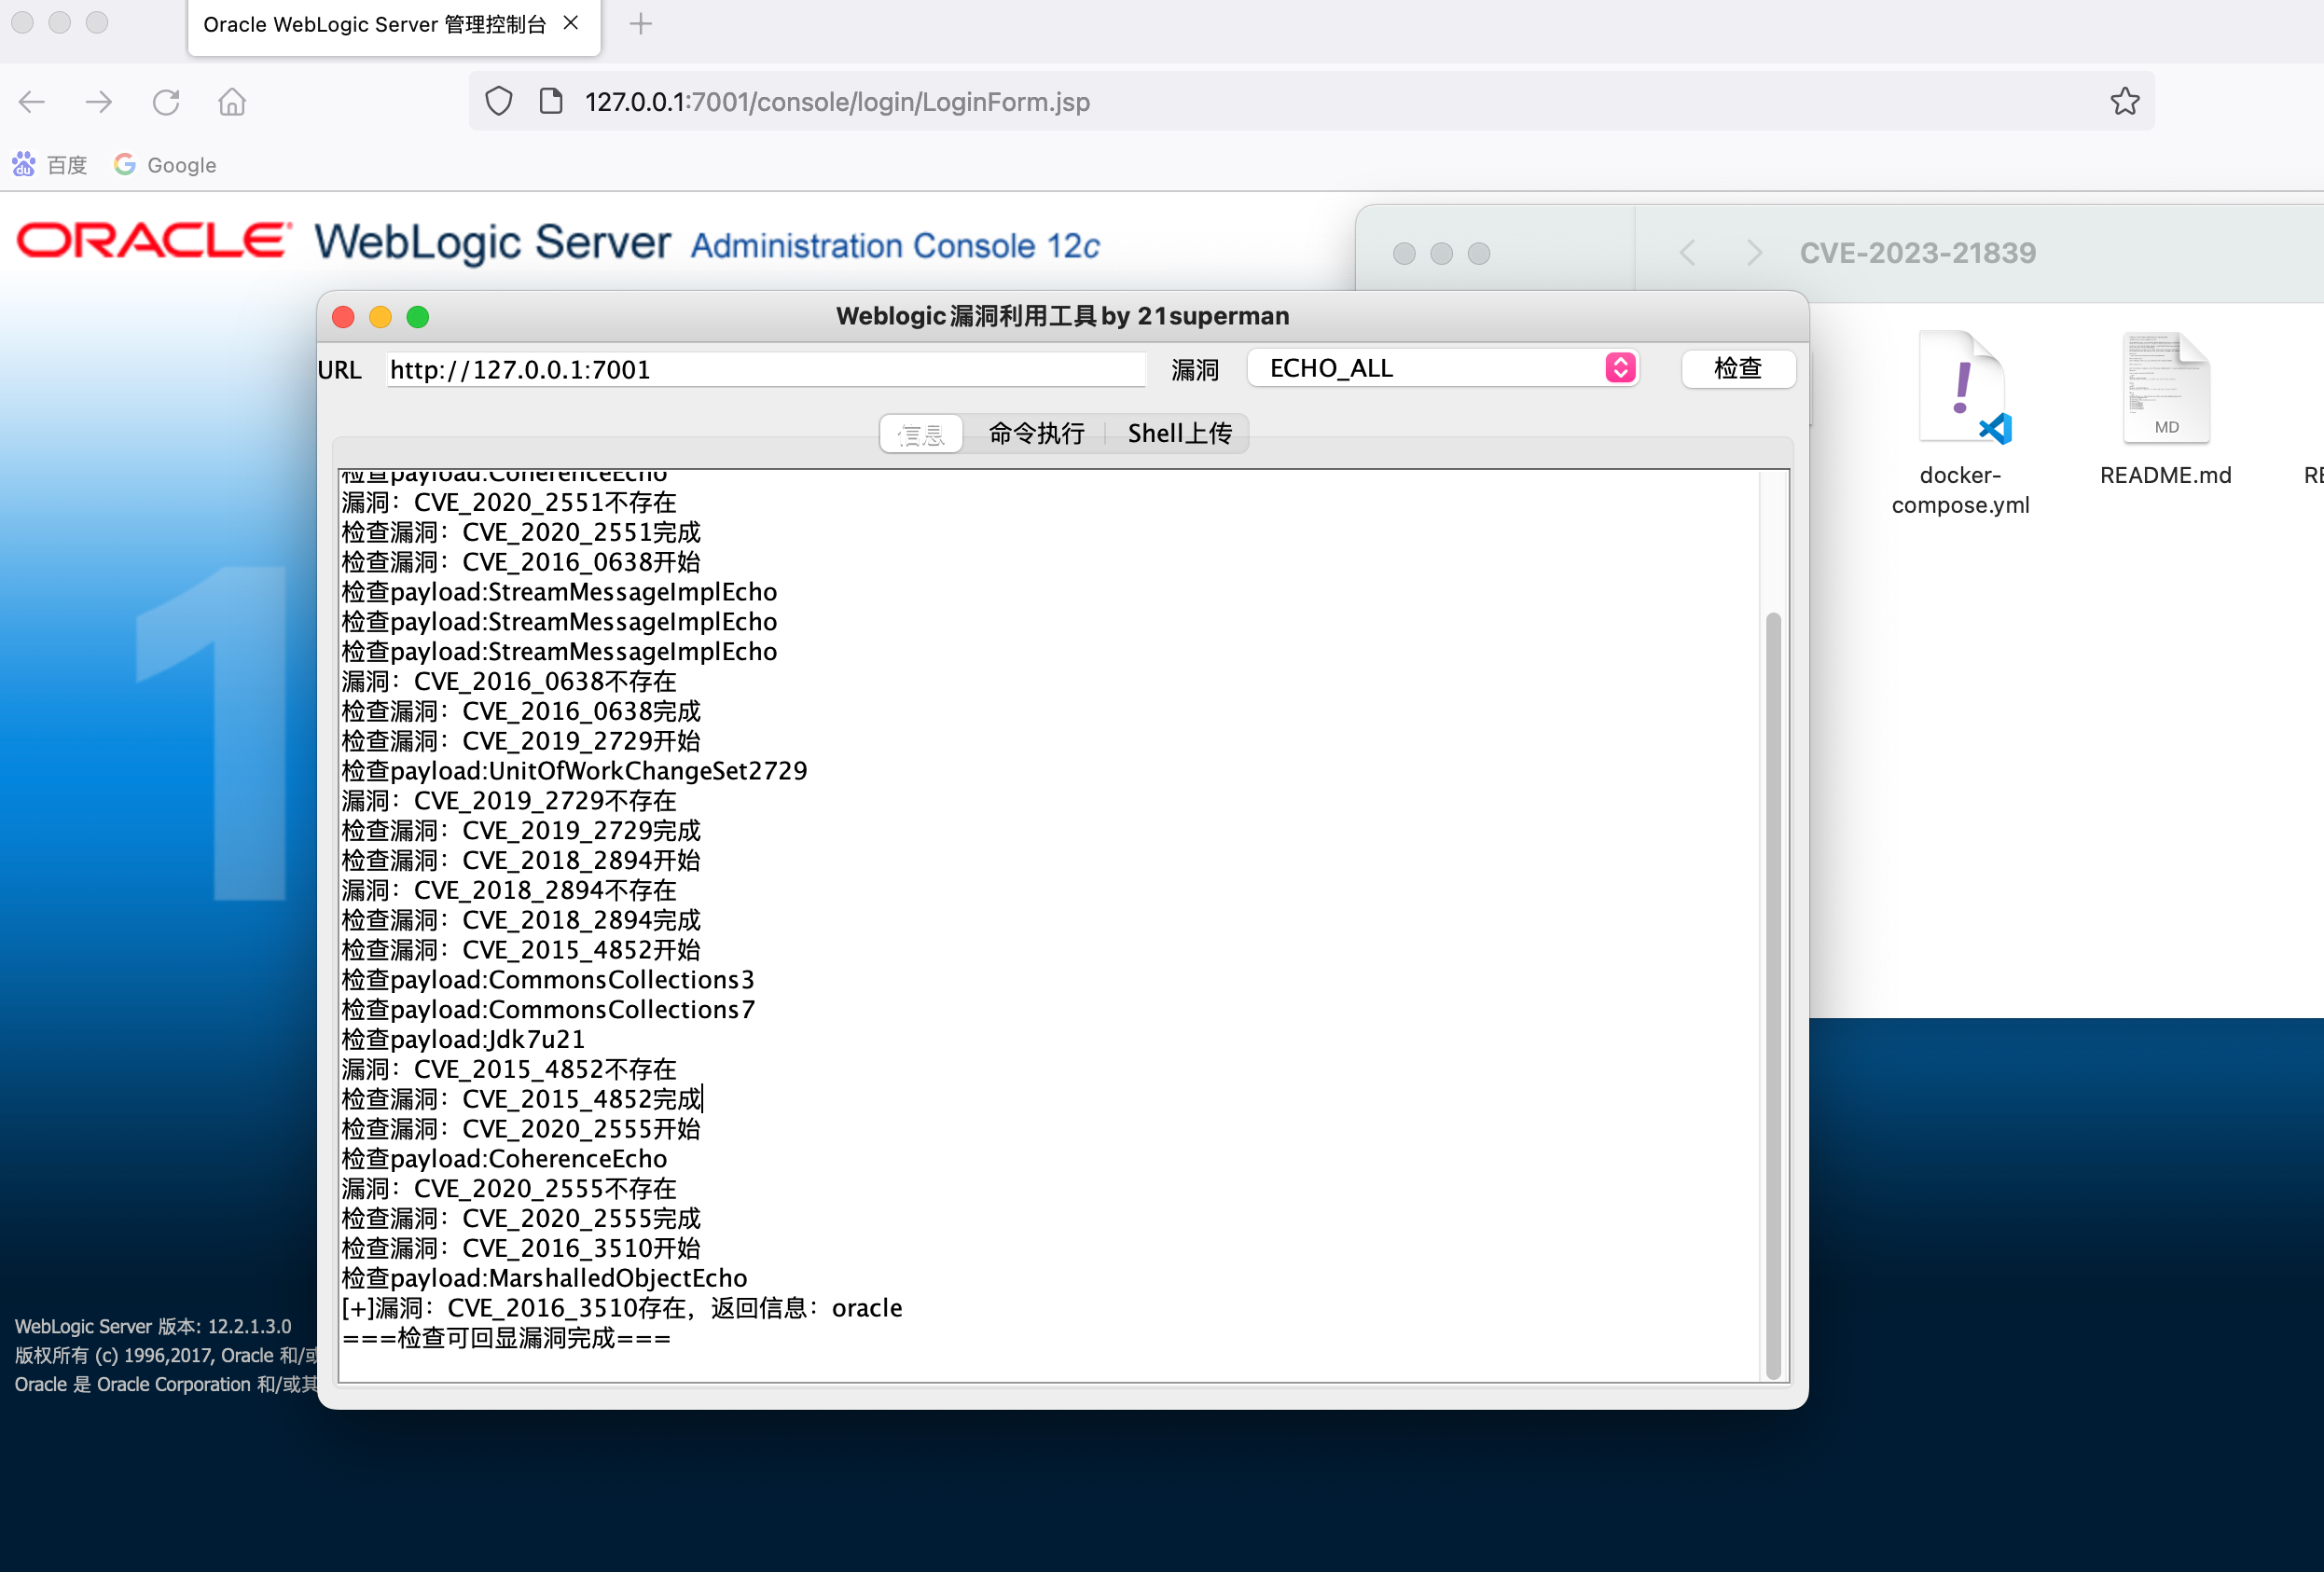Click log line "检查漏洞：CVE_2020_2555开始"
The image size is (2324, 1572).
click(521, 1129)
